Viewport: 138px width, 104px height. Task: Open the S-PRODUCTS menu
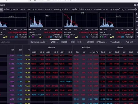tap(101, 10)
